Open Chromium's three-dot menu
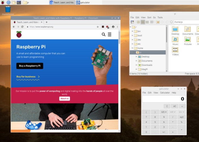 point(117,27)
